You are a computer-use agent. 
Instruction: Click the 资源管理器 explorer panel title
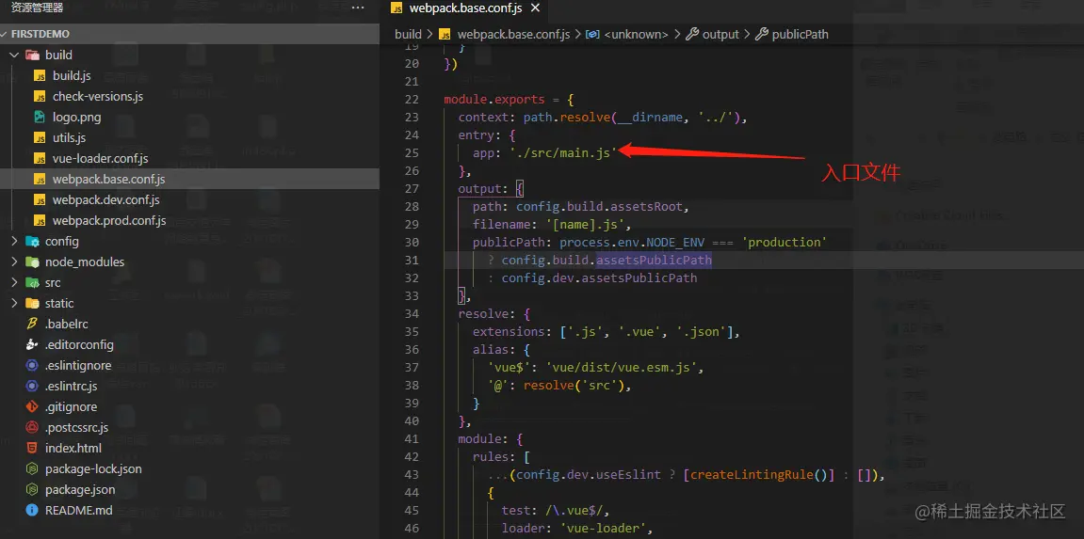click(38, 8)
